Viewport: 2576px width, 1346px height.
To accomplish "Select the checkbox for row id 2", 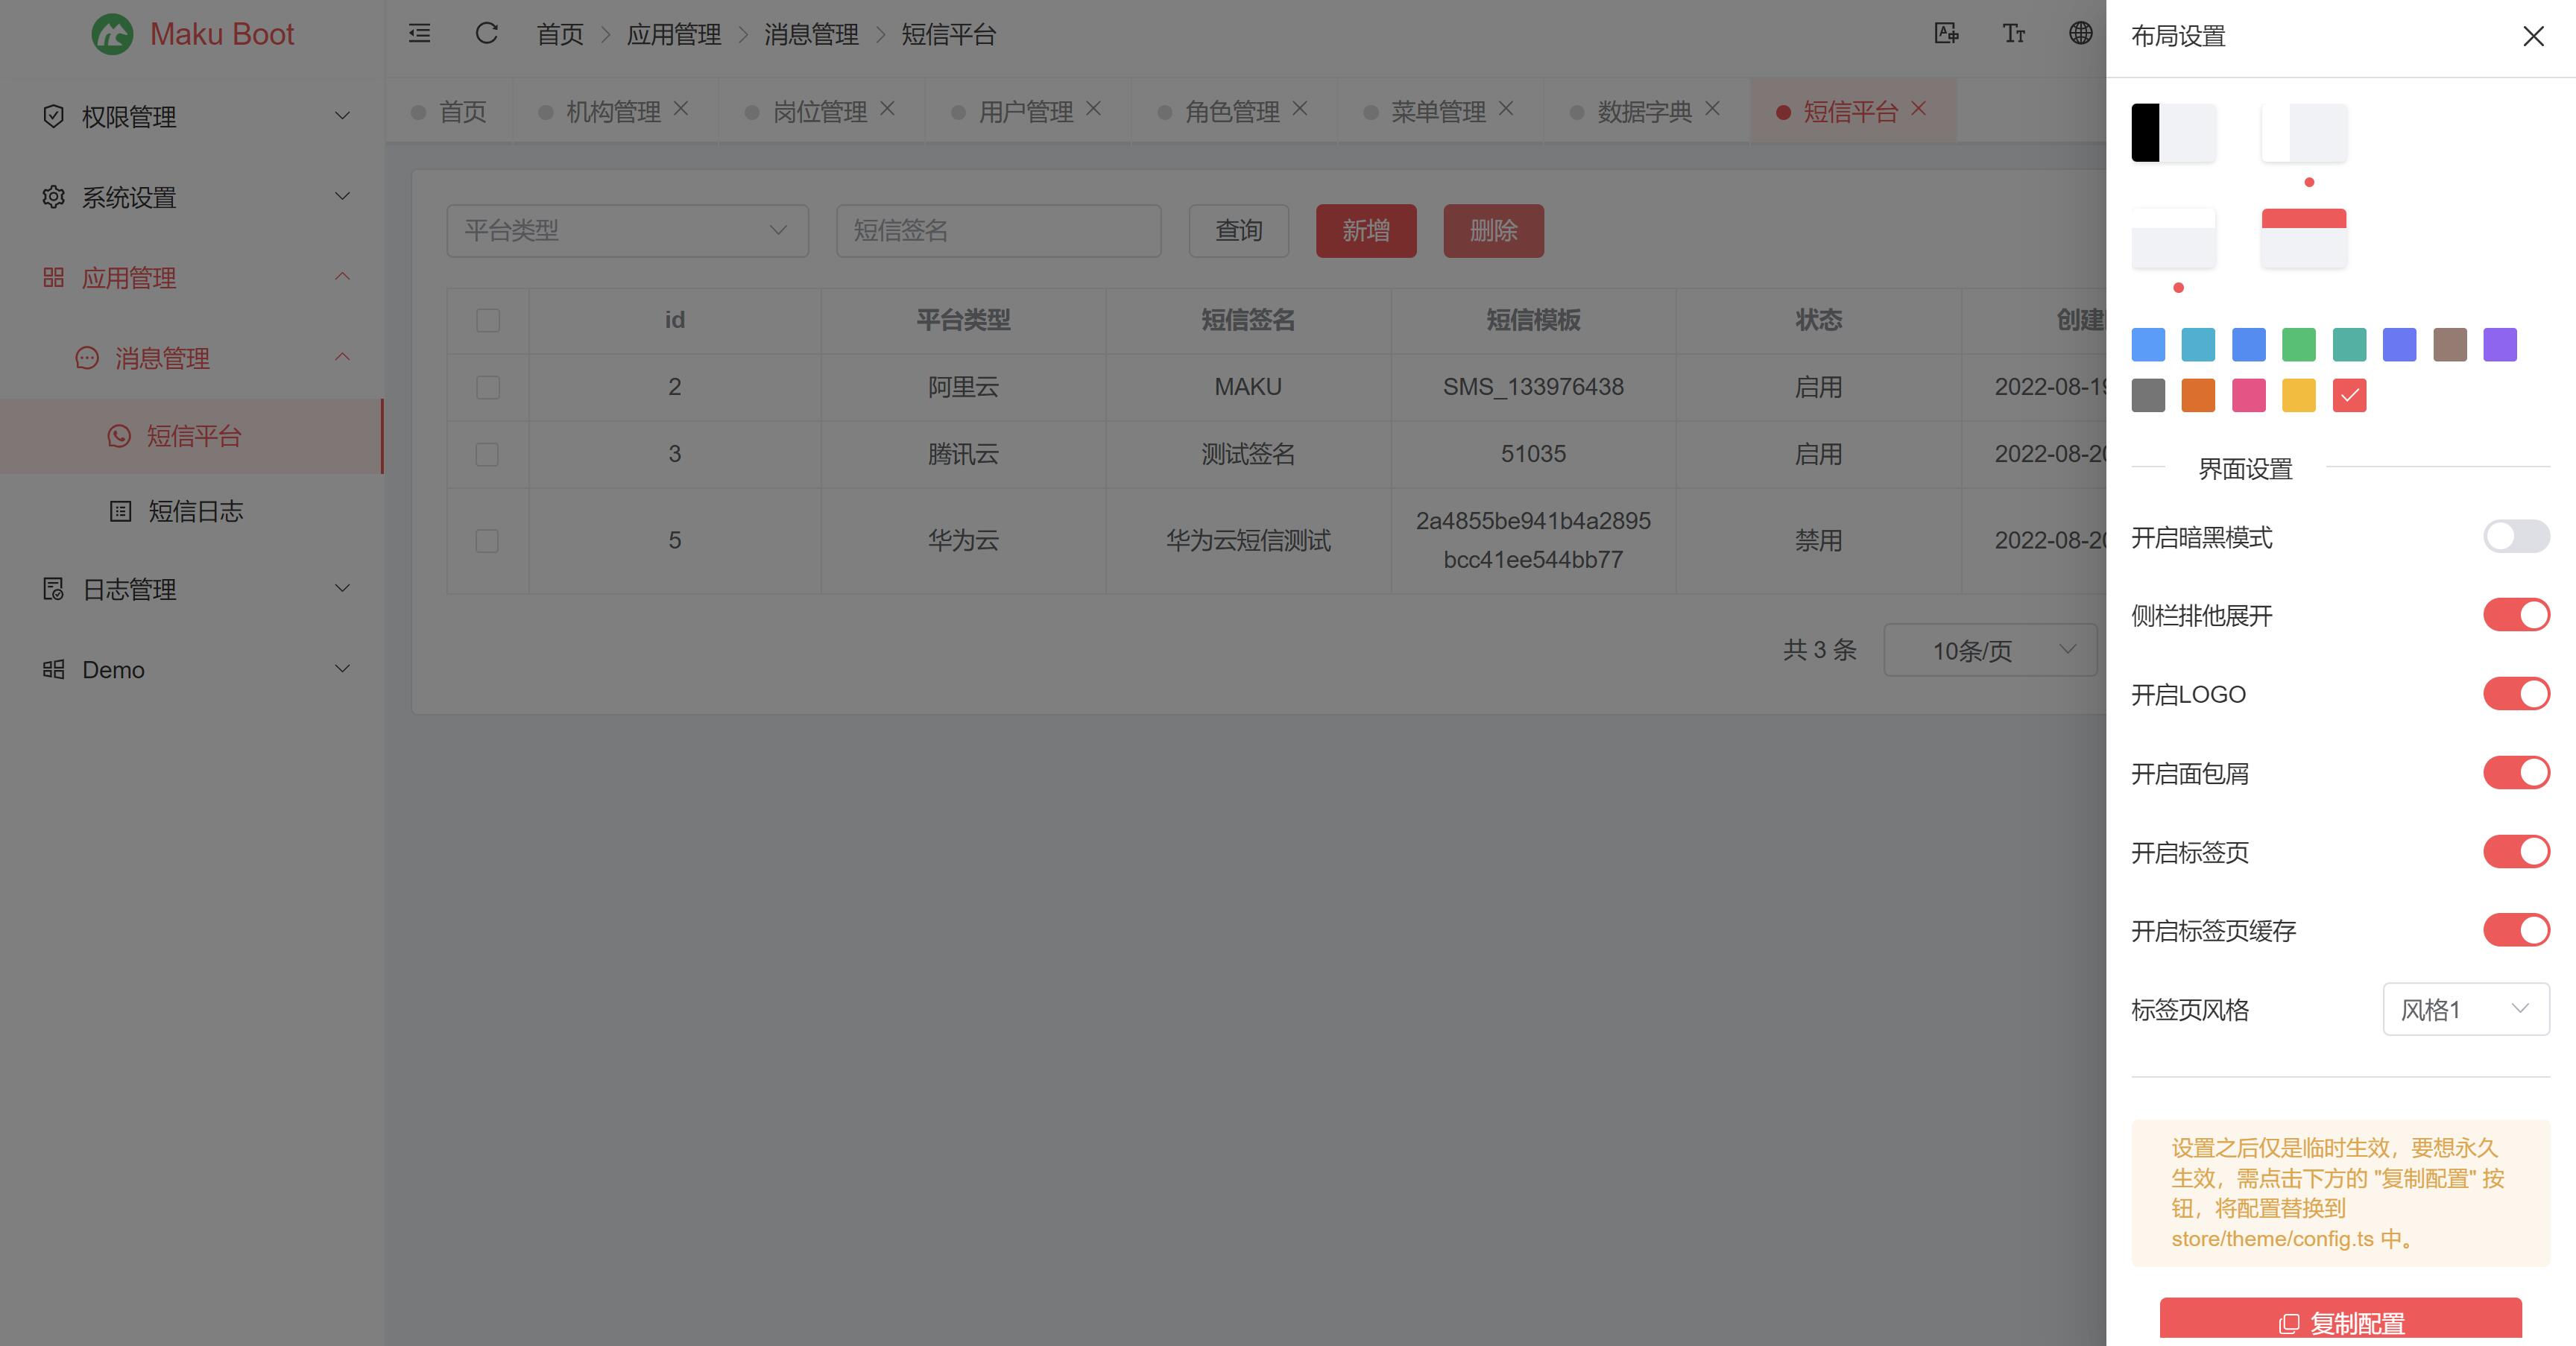I will [x=487, y=387].
